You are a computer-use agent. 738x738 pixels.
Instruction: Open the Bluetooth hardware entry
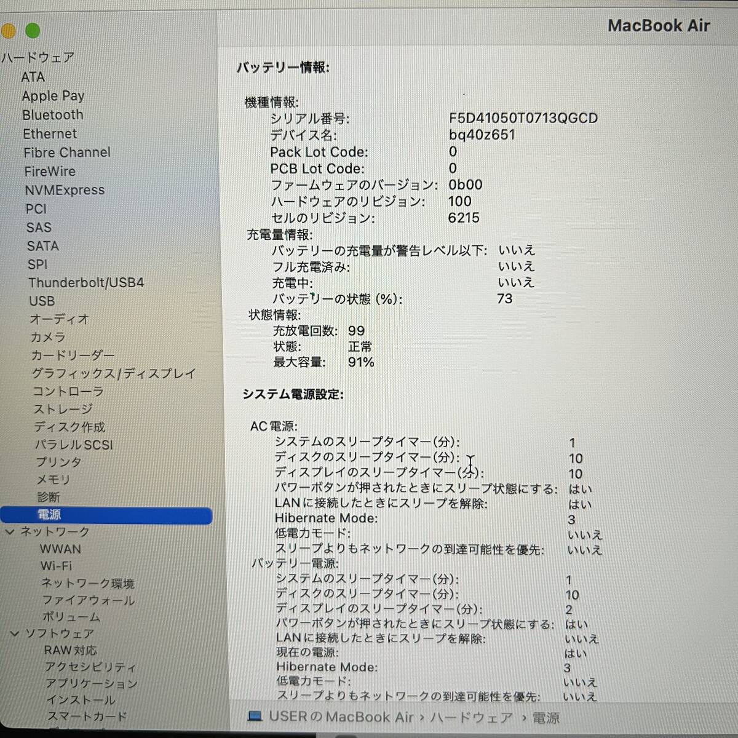(x=53, y=115)
